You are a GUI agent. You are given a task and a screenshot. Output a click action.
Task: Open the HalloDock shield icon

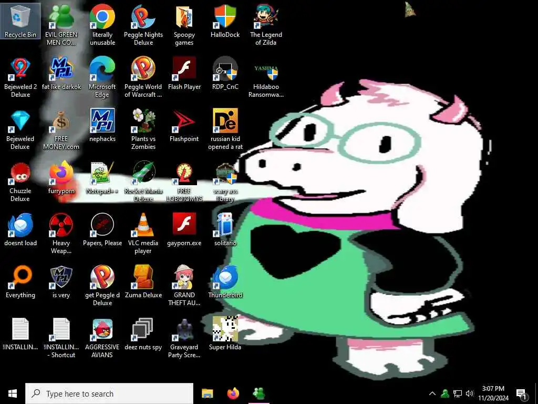pyautogui.click(x=225, y=21)
